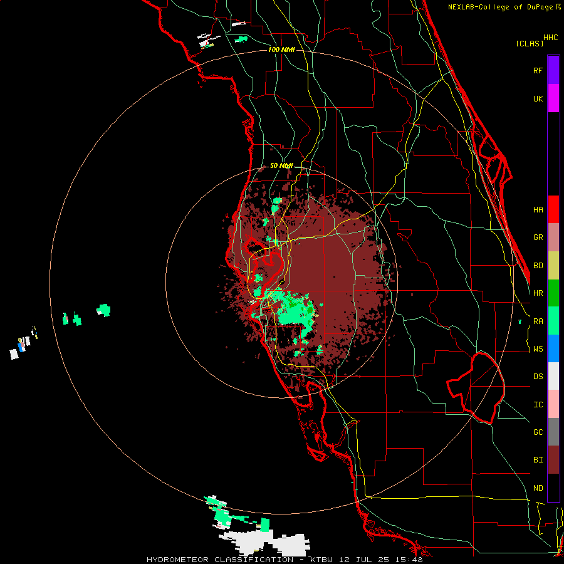564x564 pixels.
Task: Click the HR legend label
Action: [x=538, y=293]
